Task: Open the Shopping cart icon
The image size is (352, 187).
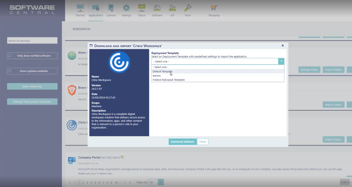Action: tap(214, 8)
